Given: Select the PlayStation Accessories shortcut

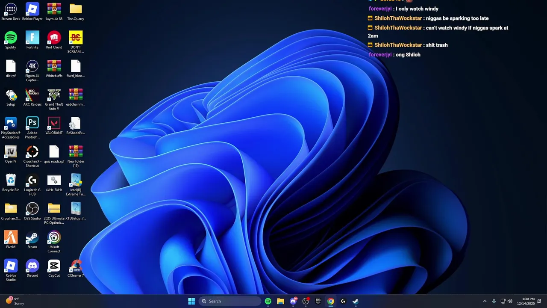Looking at the screenshot, I should point(11,128).
